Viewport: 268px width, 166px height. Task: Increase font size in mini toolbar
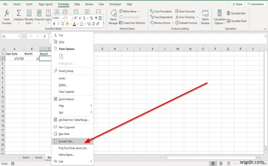pos(76,18)
